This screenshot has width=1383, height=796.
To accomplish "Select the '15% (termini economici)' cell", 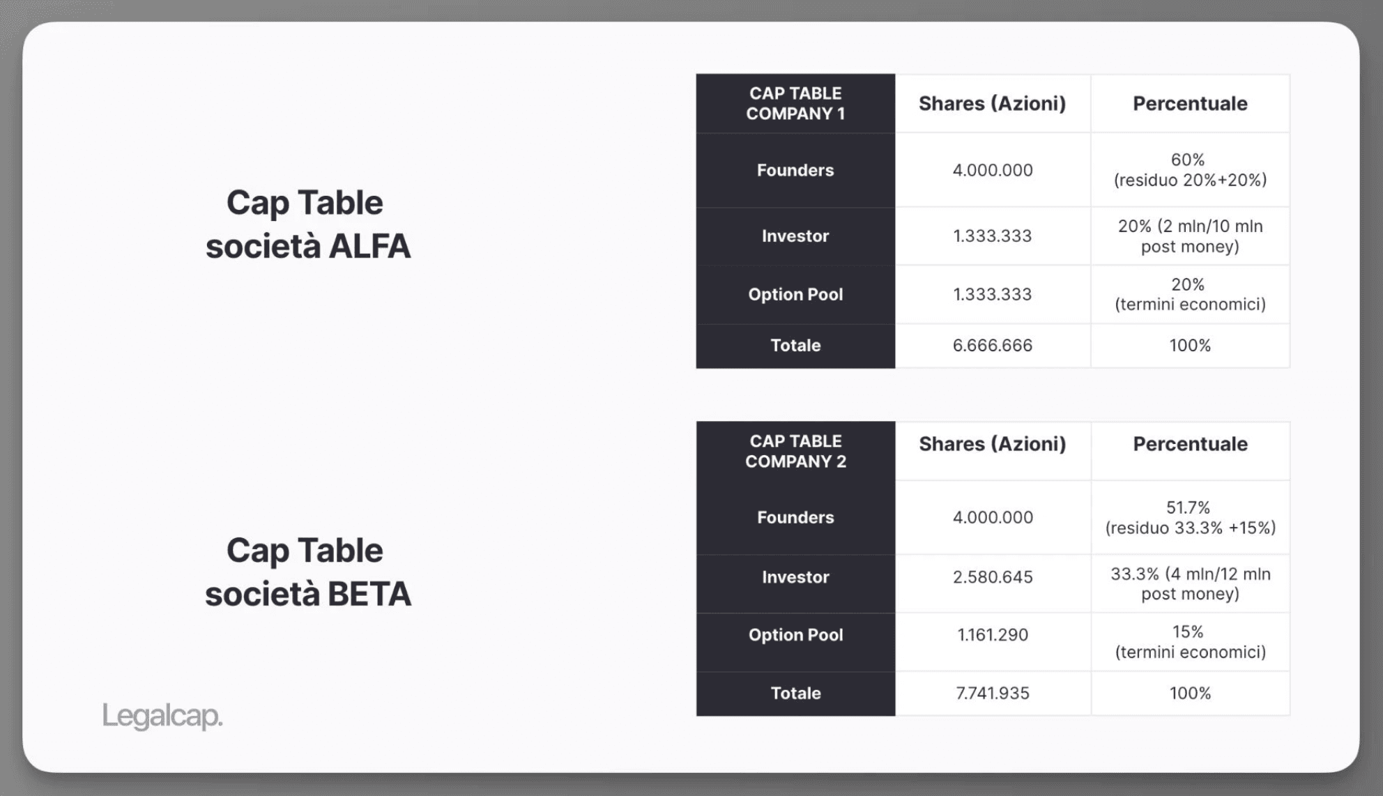I will point(1189,641).
